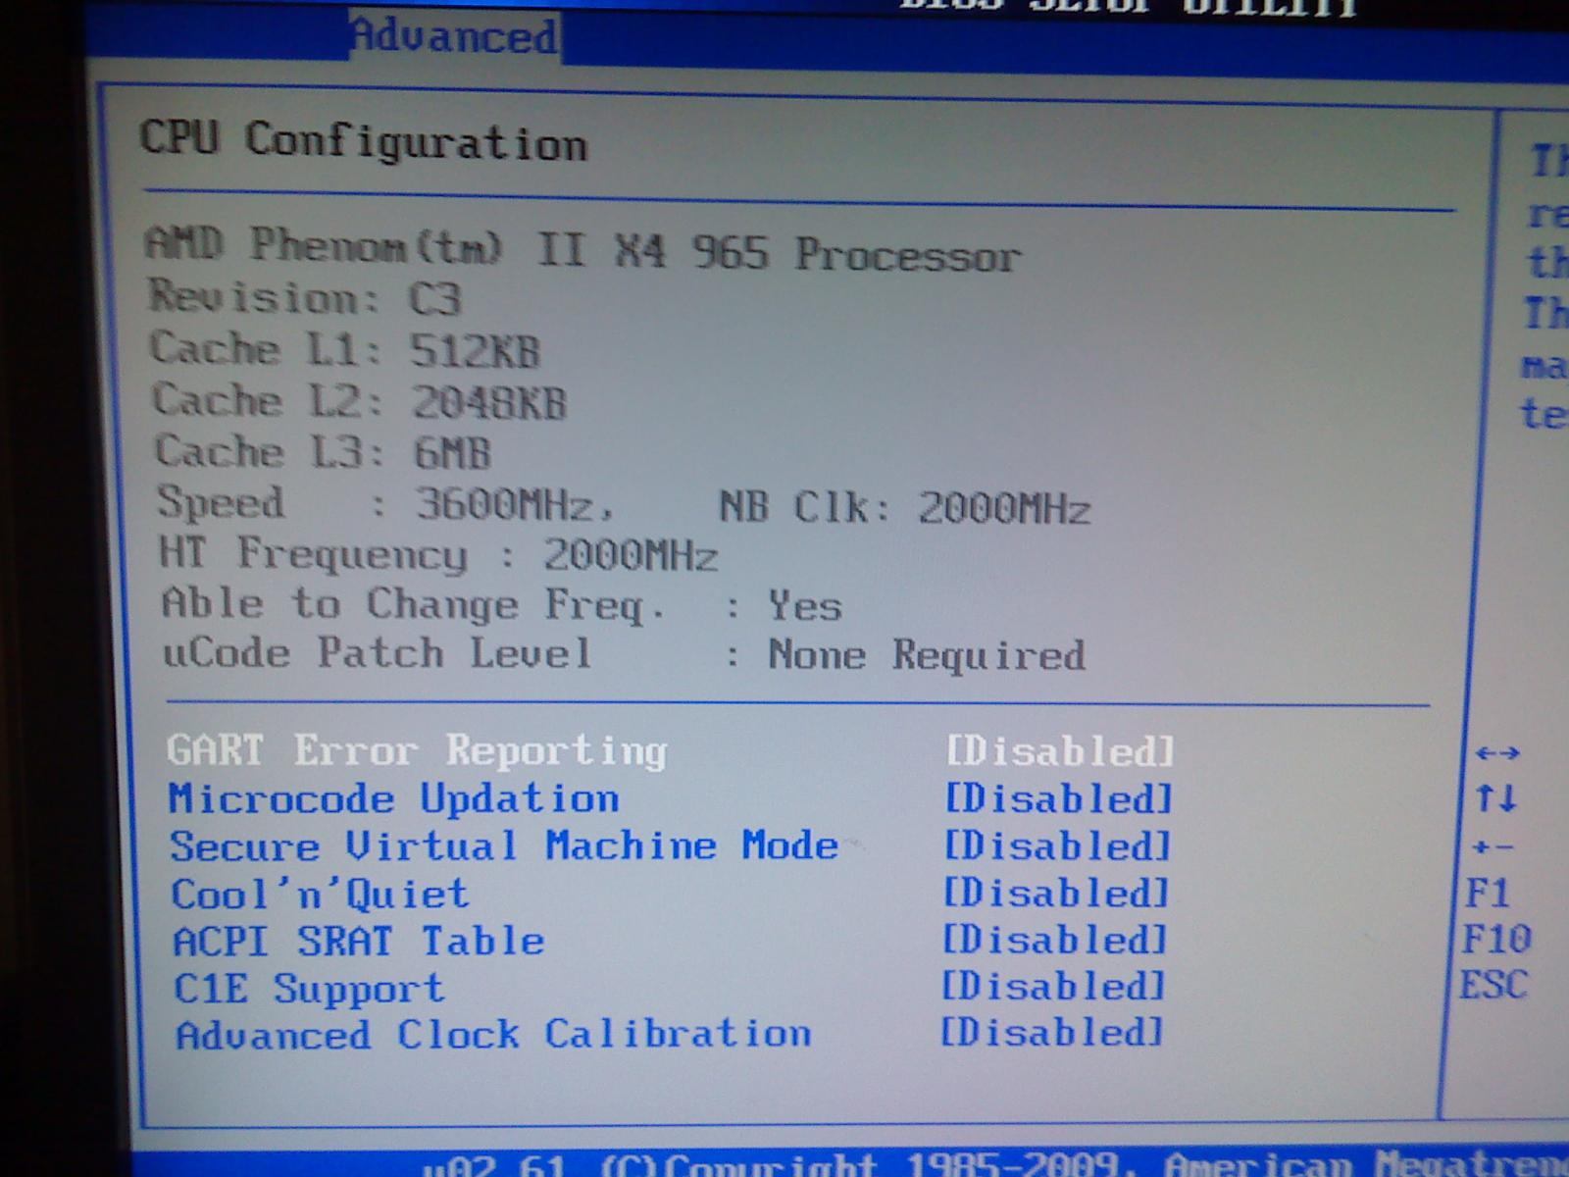Click the Cache L2: 2048KB line
The height and width of the screenshot is (1177, 1569).
point(360,400)
